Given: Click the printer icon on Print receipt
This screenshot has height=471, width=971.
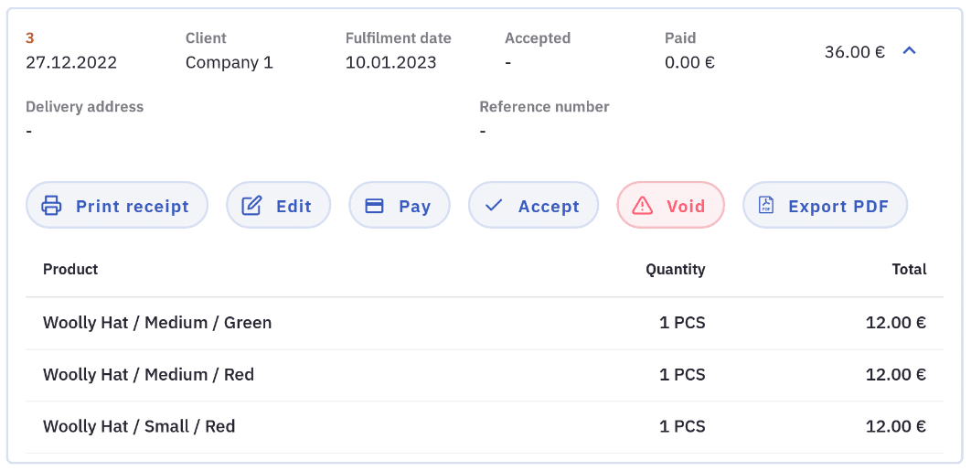Looking at the screenshot, I should pyautogui.click(x=52, y=206).
